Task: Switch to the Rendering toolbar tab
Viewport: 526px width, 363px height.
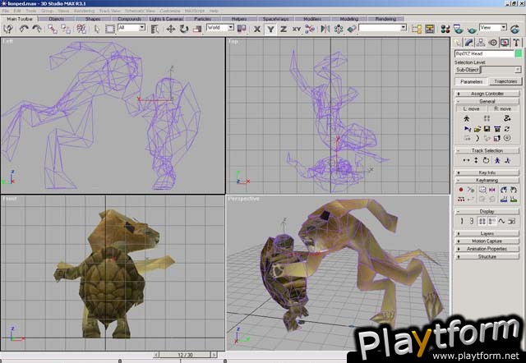Action: tap(385, 19)
